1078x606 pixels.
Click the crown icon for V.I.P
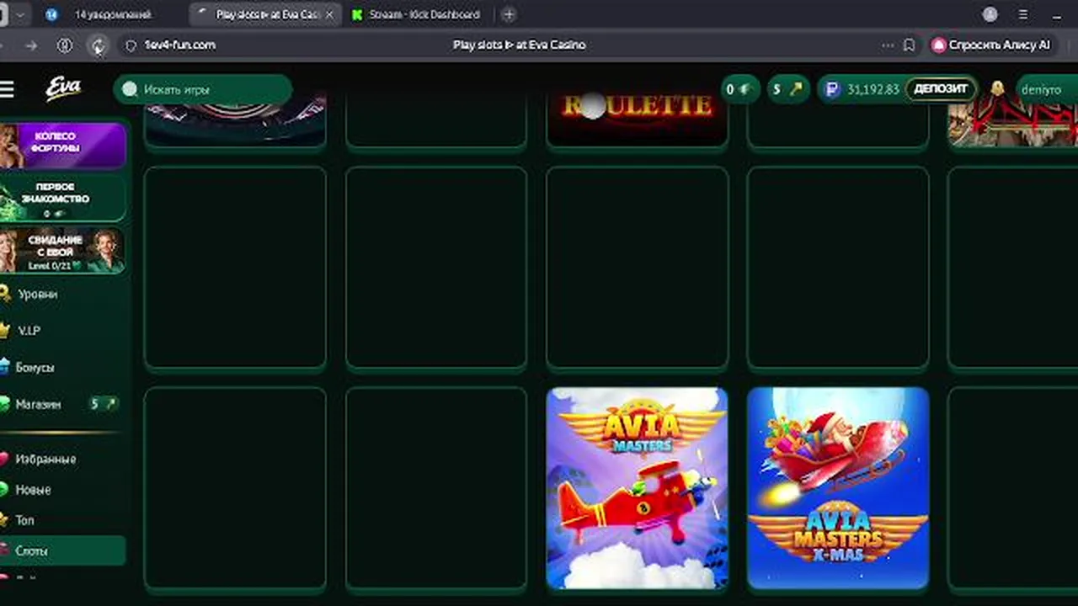pos(5,331)
